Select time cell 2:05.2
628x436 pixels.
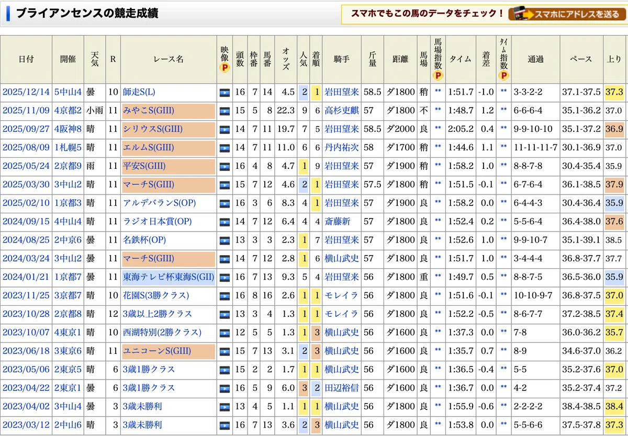coord(461,129)
